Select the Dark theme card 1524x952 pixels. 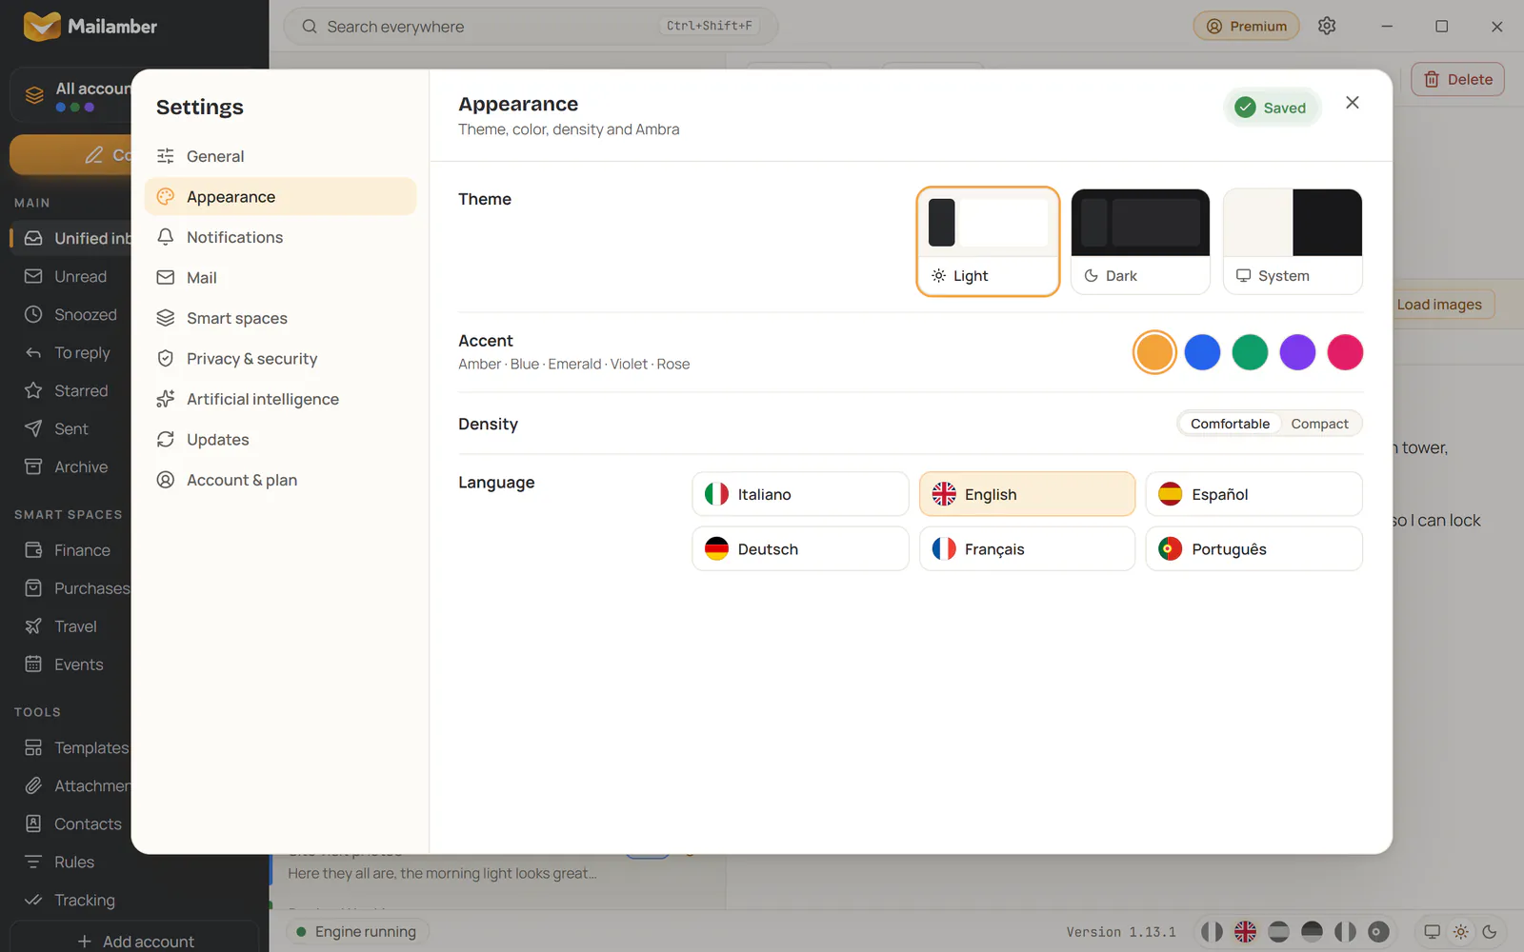(x=1140, y=242)
